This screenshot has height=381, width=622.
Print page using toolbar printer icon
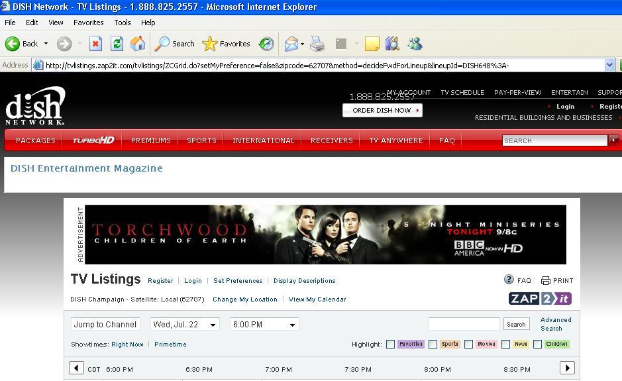317,44
